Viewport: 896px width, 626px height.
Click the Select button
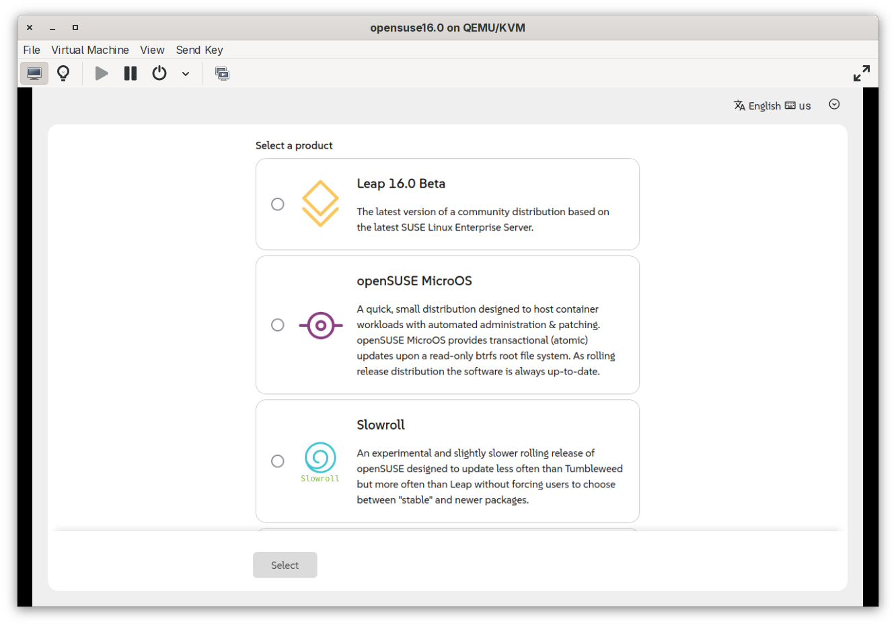click(x=285, y=565)
